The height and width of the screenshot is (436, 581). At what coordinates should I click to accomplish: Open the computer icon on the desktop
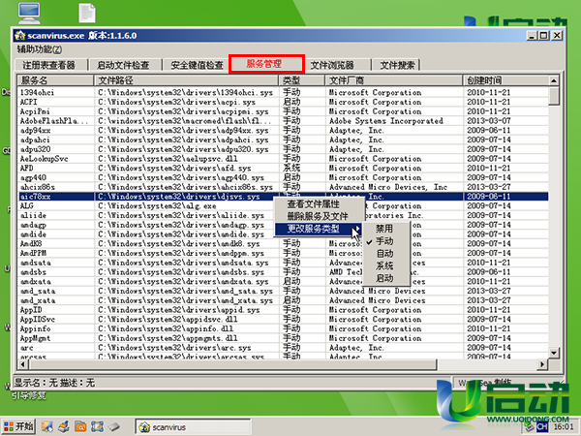(29, 13)
